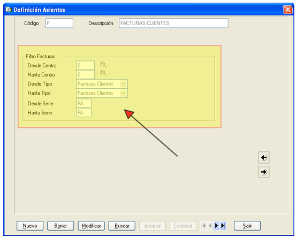Image resolution: width=297 pixels, height=238 pixels.
Task: Go to the next record
Action: pyautogui.click(x=216, y=226)
